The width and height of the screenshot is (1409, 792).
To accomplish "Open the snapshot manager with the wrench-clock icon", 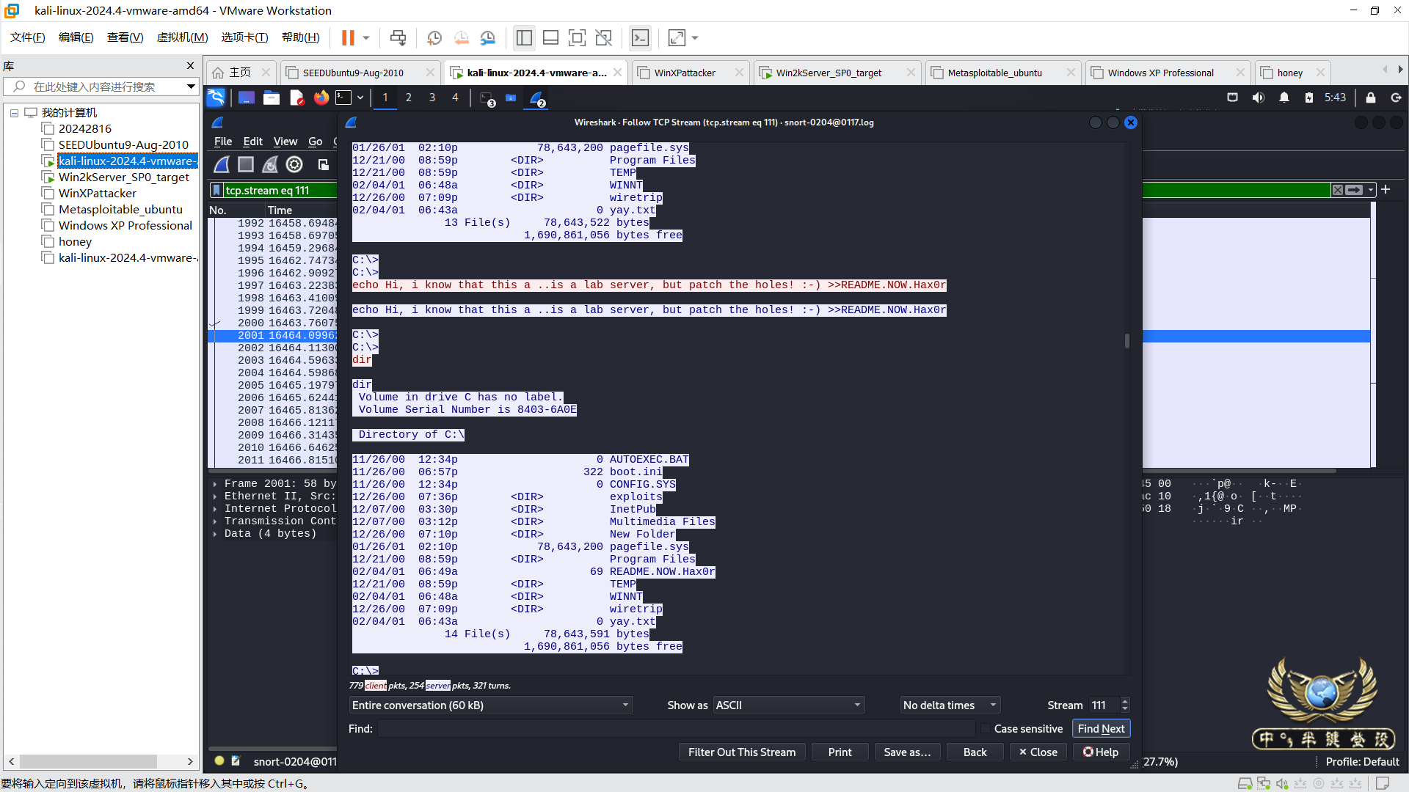I will [x=487, y=37].
